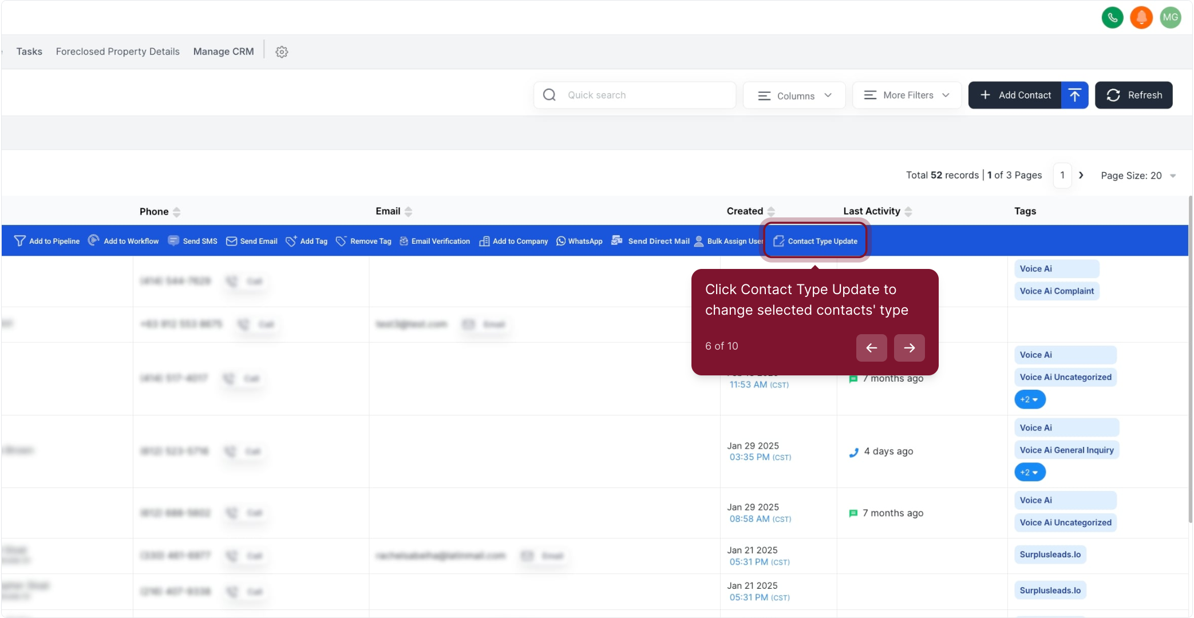The height and width of the screenshot is (618, 1194).
Task: Click the settings gear beside Manage CRM
Action: click(x=282, y=52)
